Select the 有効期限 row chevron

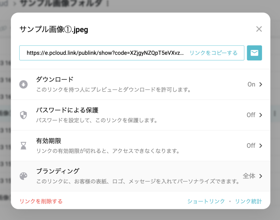click(x=260, y=146)
